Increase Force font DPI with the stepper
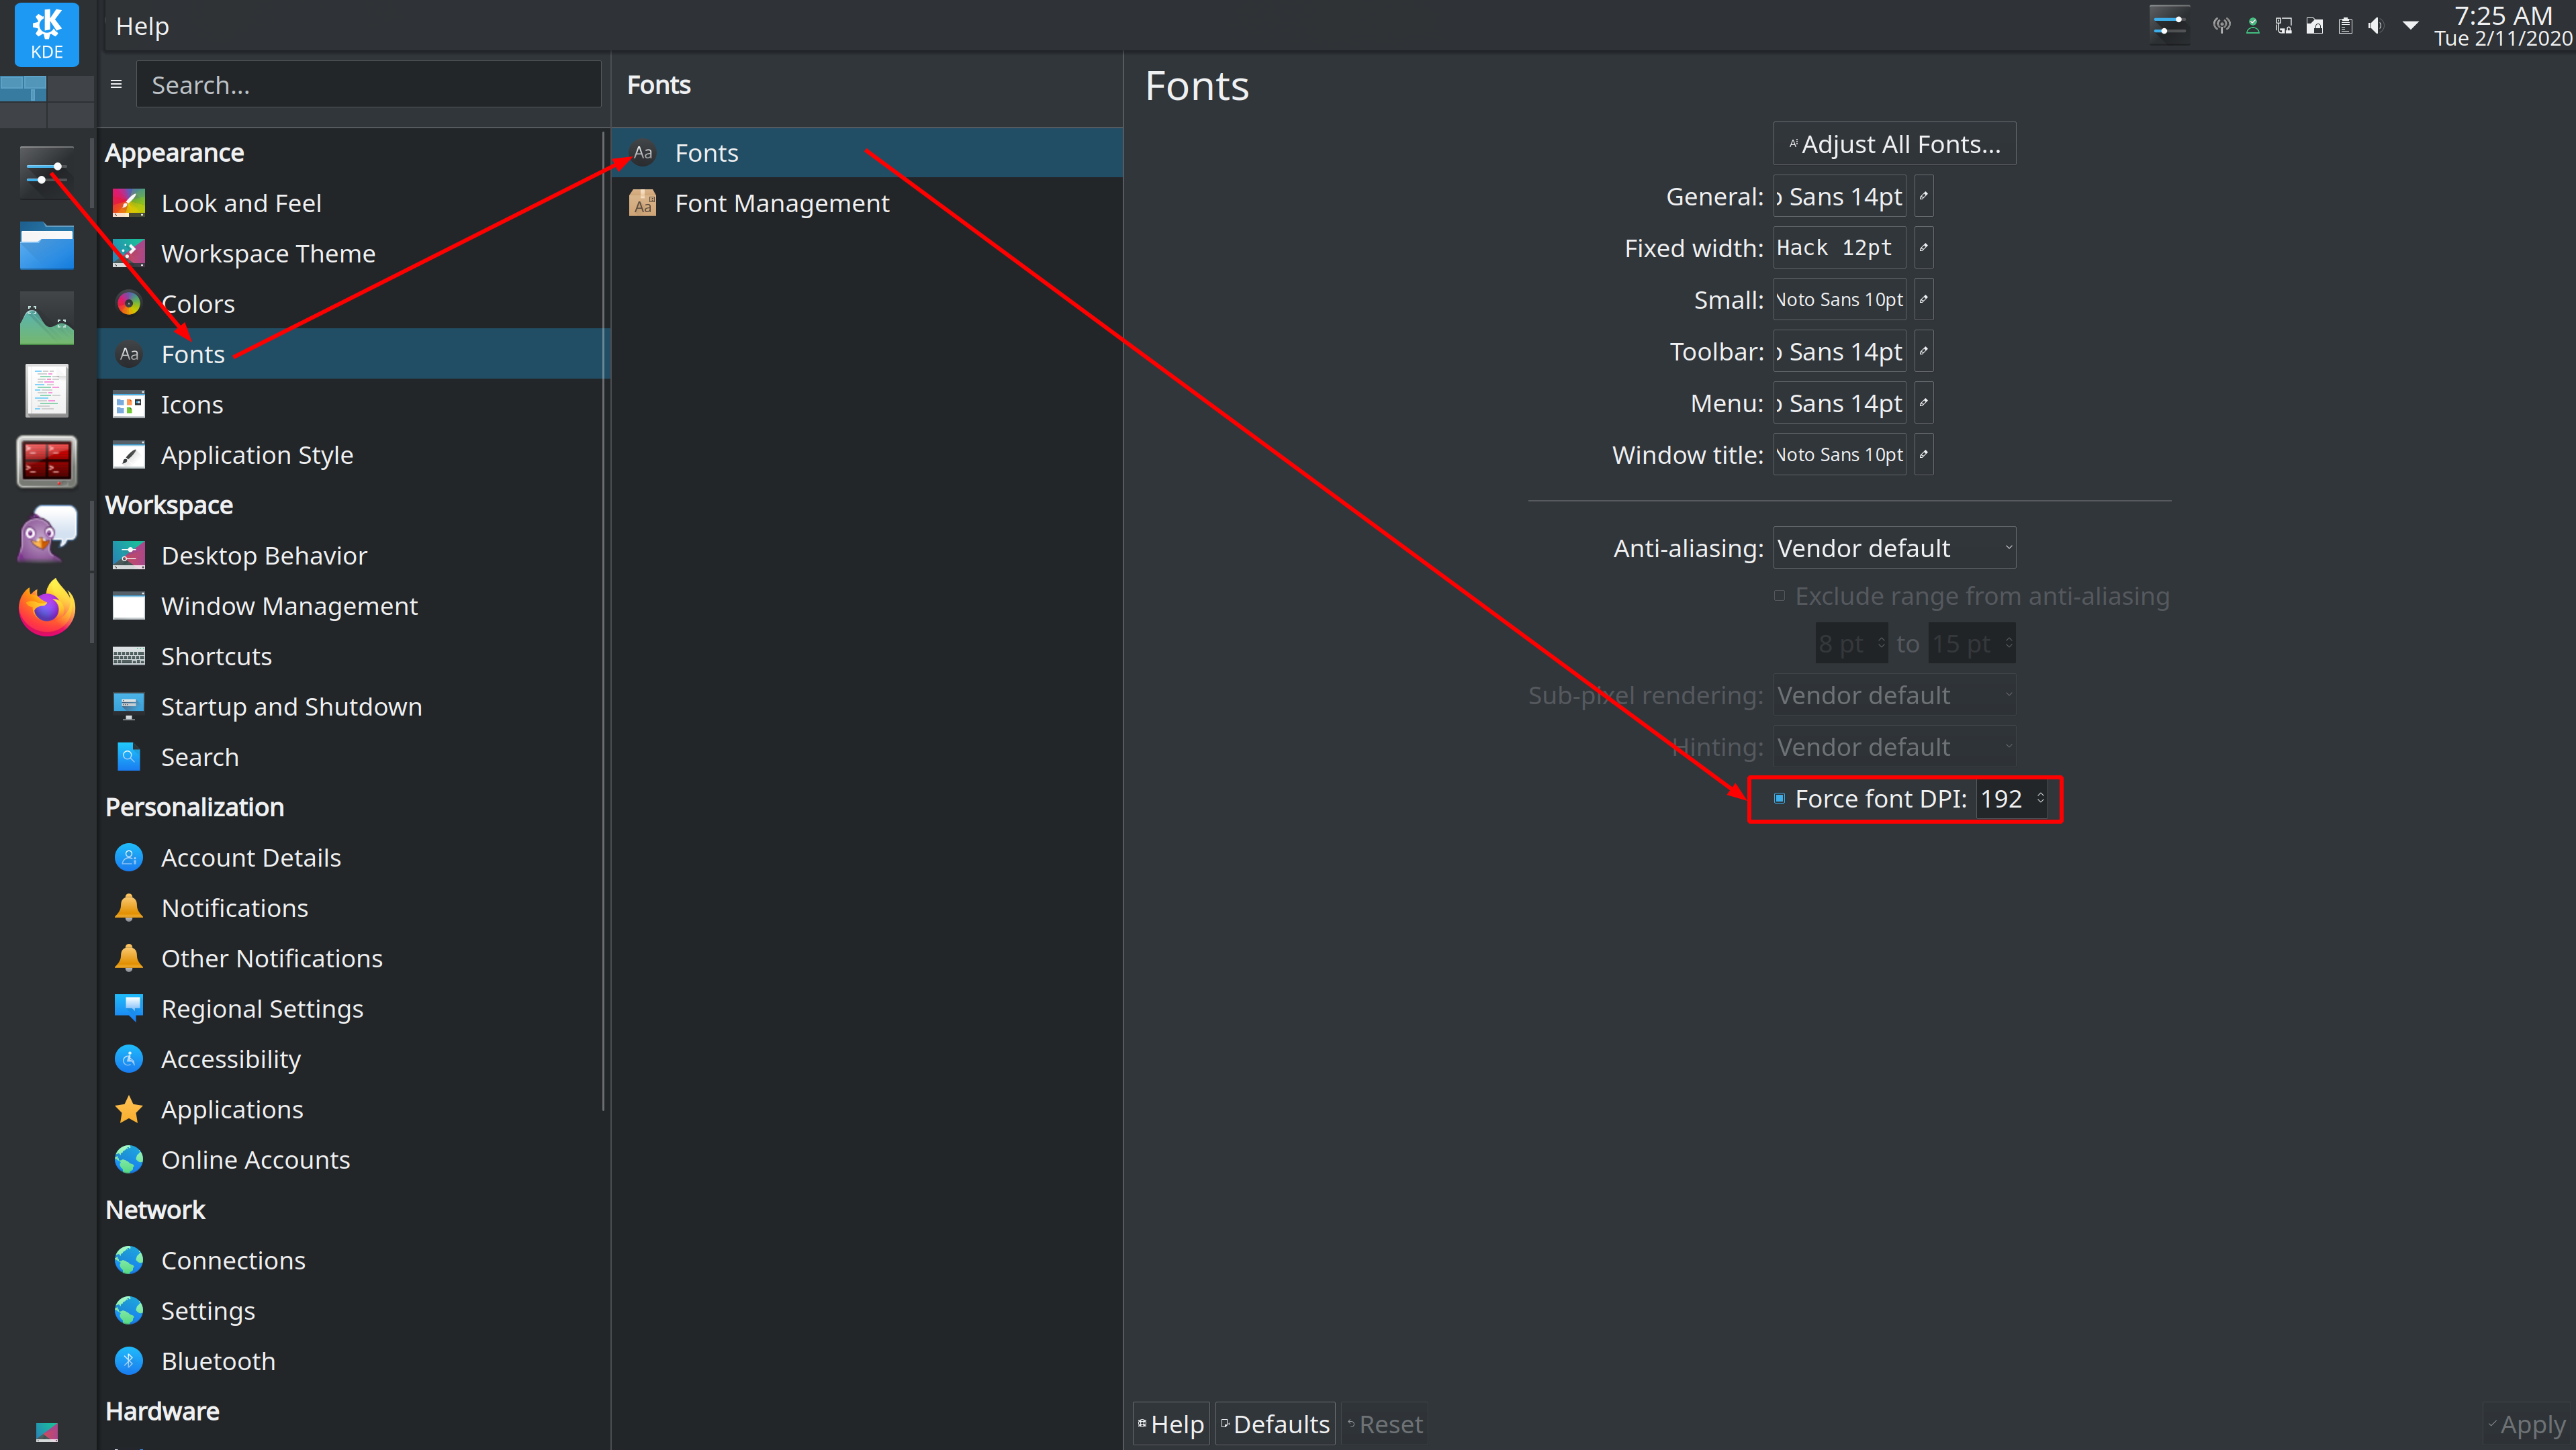Screen dimensions: 2576x1450 [2041, 792]
